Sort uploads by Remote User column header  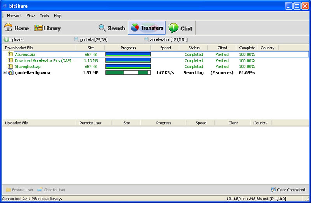coord(94,123)
